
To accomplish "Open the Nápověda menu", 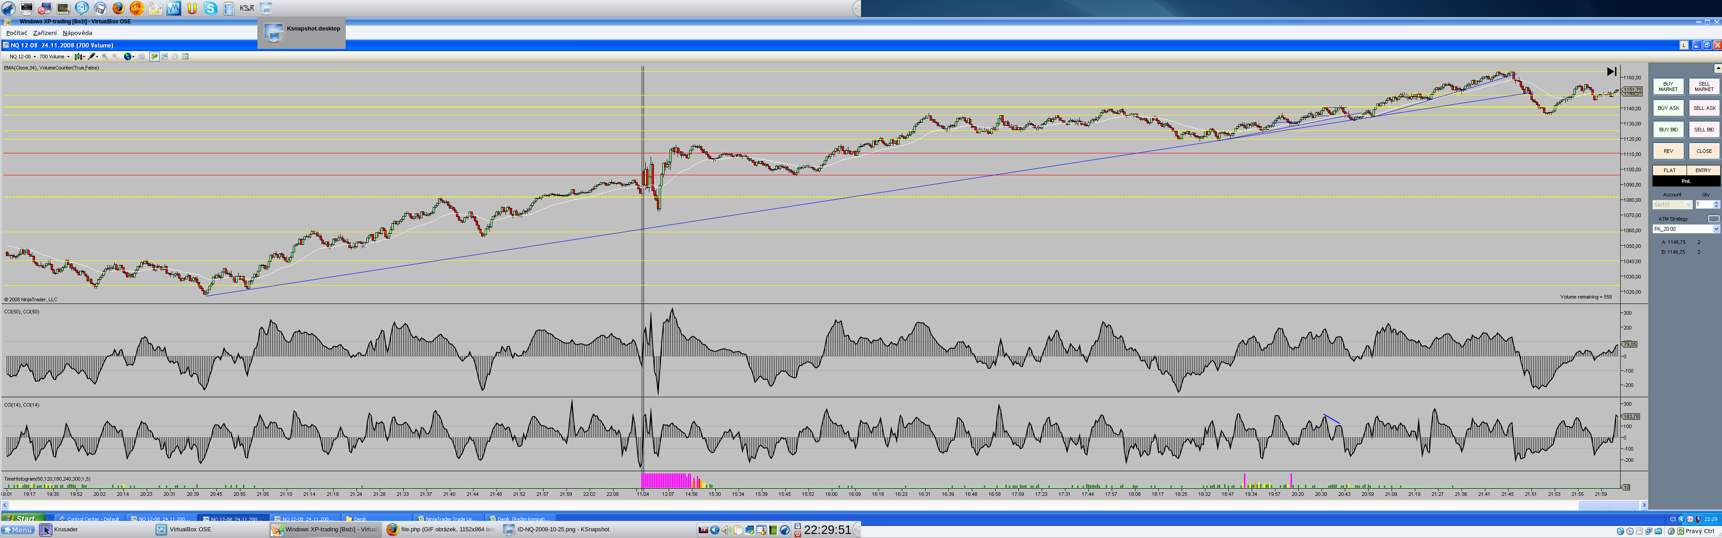I will tap(78, 33).
